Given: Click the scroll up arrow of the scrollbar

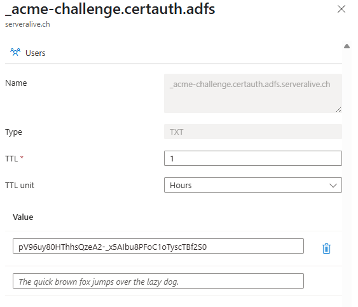Looking at the screenshot, I should coord(347,46).
